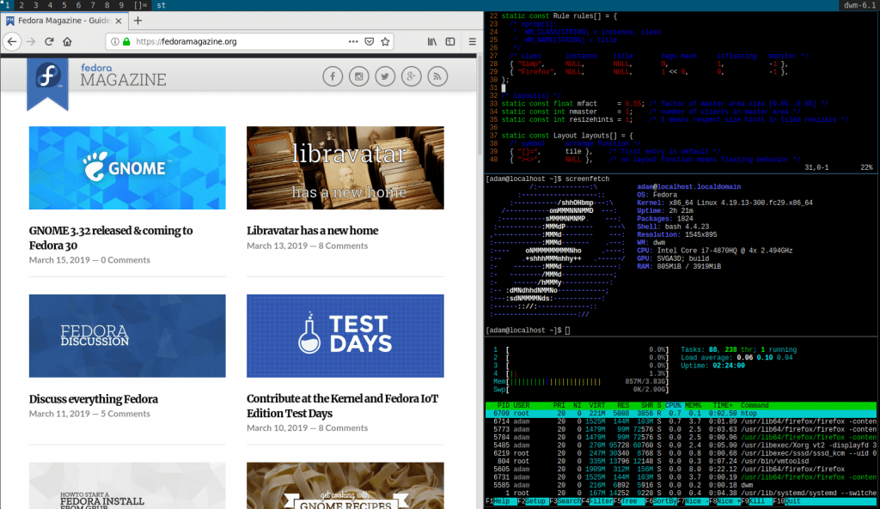880x509 pixels.
Task: Show site information icon in address bar
Action: click(113, 41)
